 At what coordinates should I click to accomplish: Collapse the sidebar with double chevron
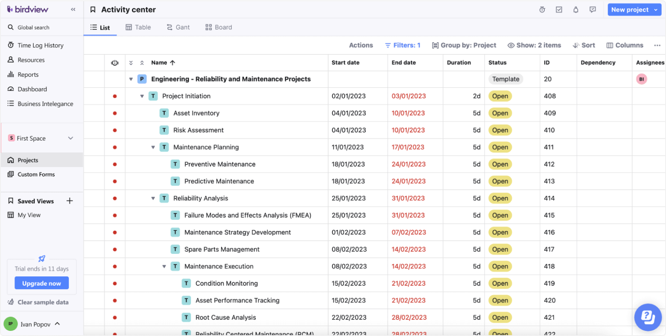point(73,9)
